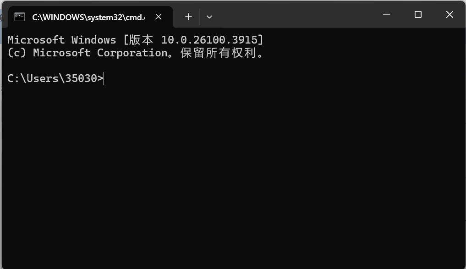Click the version number 10.0.26100.3915
Viewport: 466px width, 269px height.
[x=210, y=40]
